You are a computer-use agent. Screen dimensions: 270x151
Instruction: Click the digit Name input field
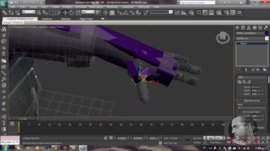tap(251, 108)
